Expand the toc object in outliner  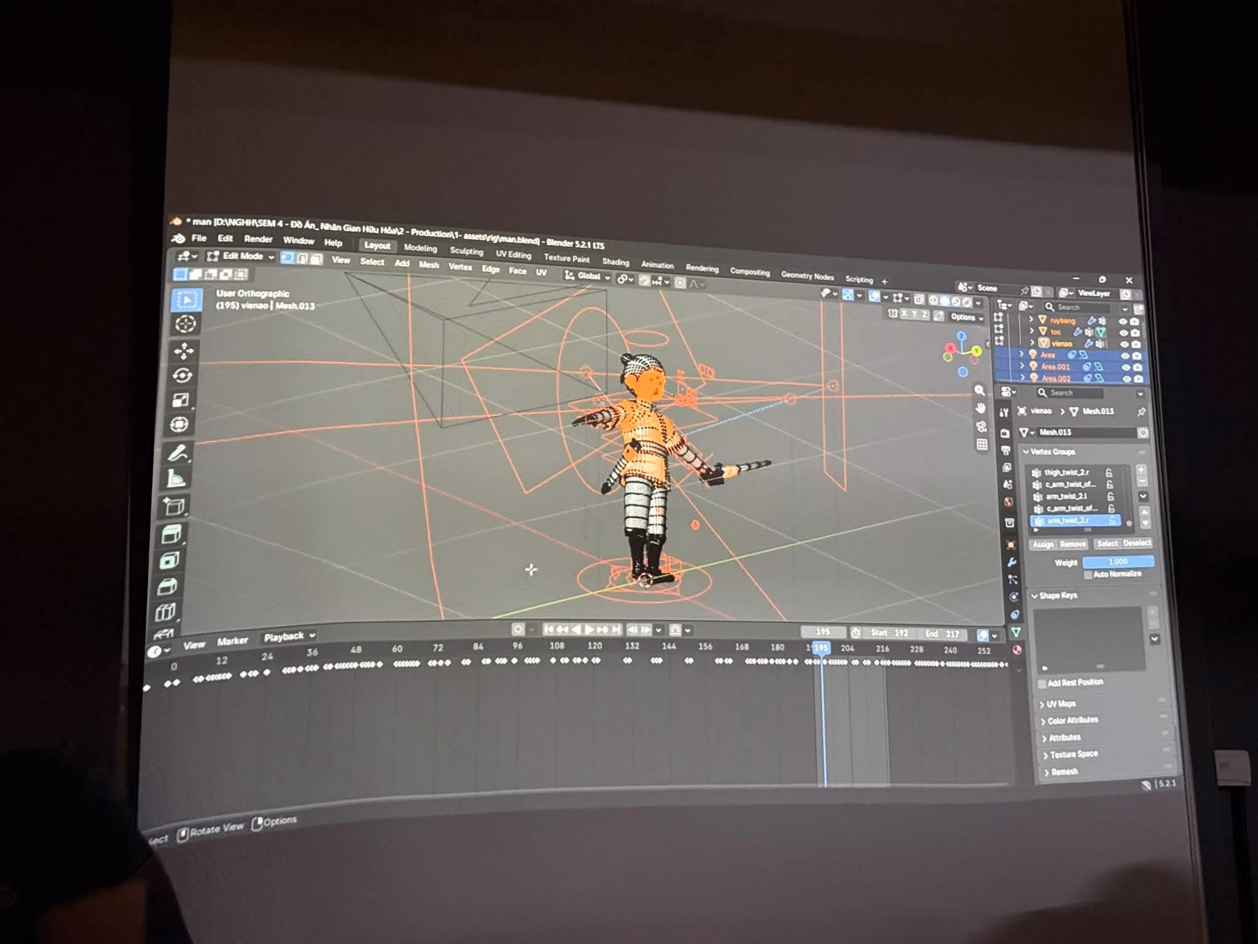point(1032,332)
